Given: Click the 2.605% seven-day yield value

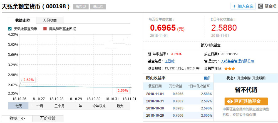Looking at the screenshot, I should click(207, 116).
